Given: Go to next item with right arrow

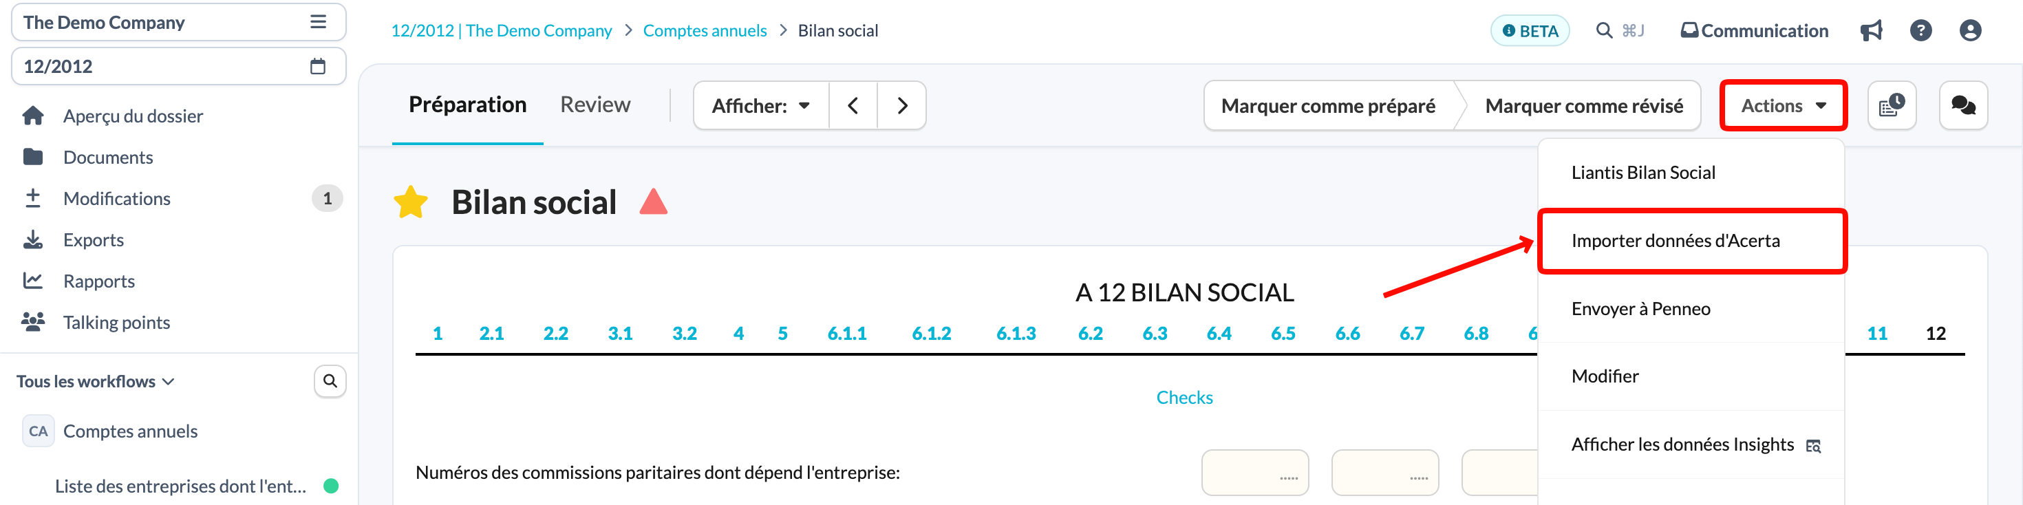Looking at the screenshot, I should tap(901, 105).
